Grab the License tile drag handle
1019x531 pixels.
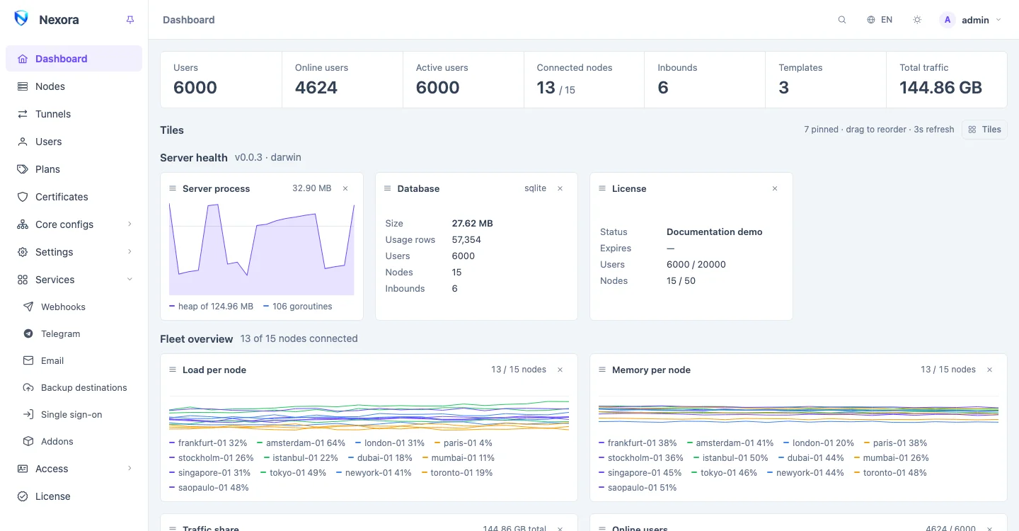602,188
